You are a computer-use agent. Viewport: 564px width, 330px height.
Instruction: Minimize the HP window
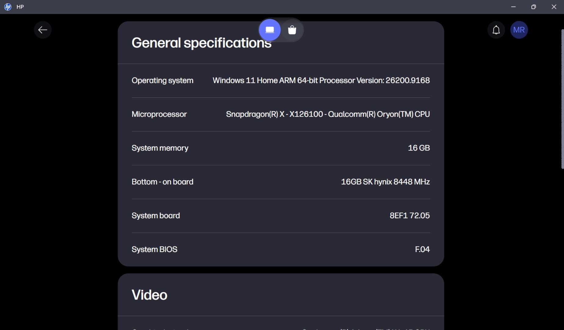(513, 7)
